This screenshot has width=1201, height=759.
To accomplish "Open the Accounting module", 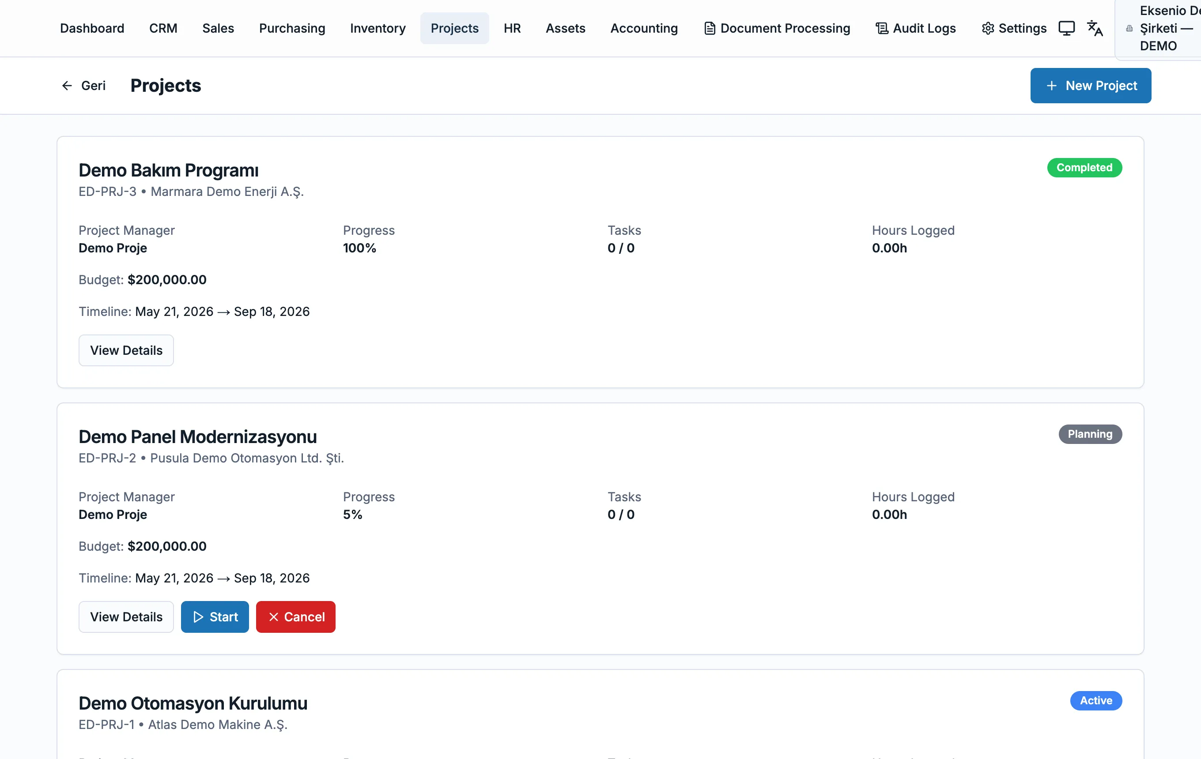I will pos(644,28).
